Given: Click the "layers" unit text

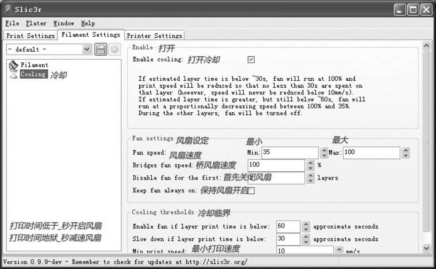Looking at the screenshot, I should (x=328, y=178).
